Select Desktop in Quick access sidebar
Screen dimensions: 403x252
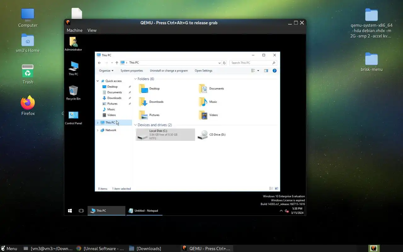(x=112, y=87)
